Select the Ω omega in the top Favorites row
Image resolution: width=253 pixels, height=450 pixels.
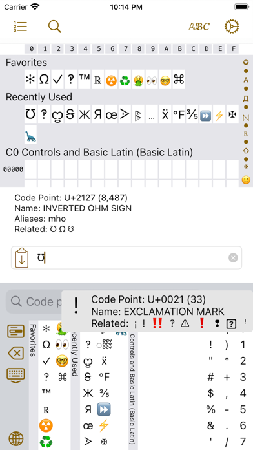click(x=44, y=80)
